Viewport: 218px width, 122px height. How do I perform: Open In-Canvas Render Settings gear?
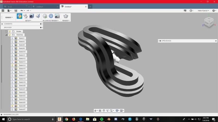pos(51,16)
